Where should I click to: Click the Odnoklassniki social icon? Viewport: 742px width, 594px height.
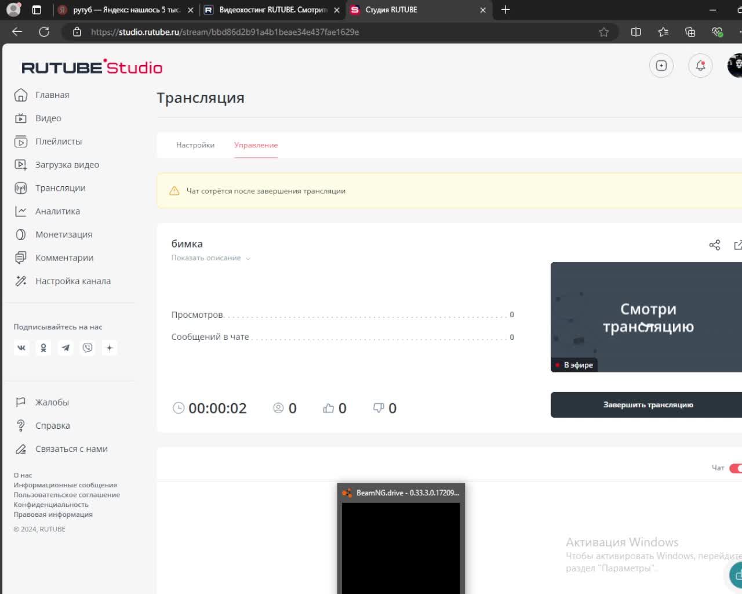(43, 347)
